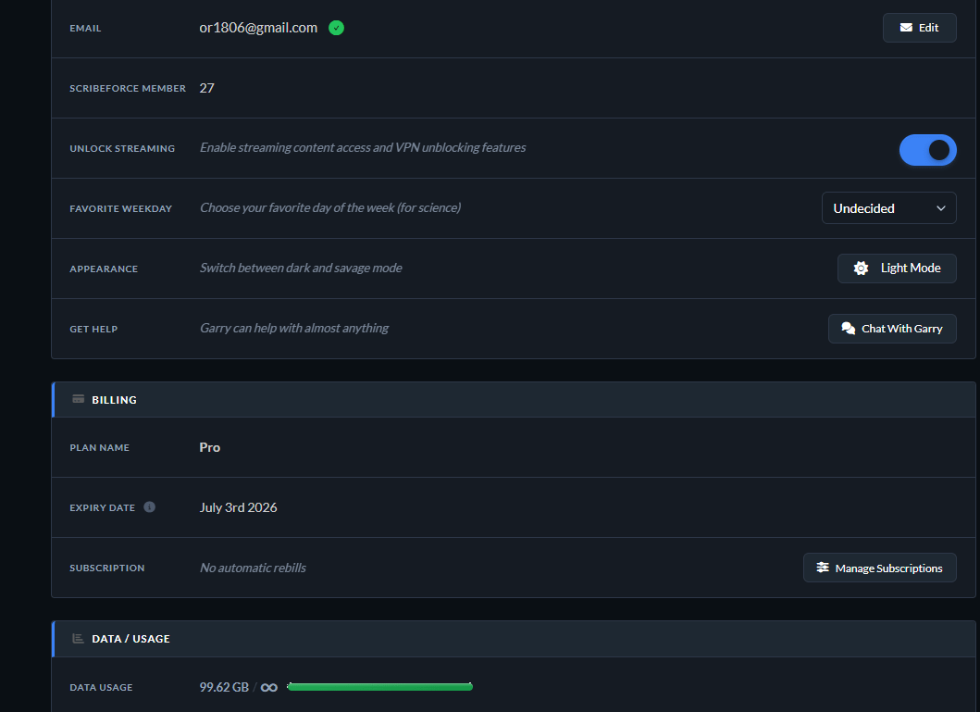Click the SCRIBEFORCE MEMBER label
This screenshot has height=712, width=980.
(x=128, y=88)
